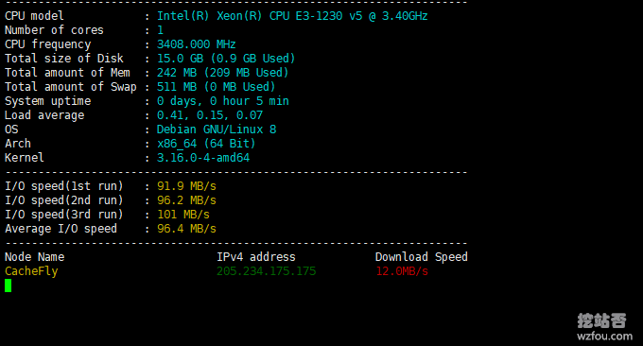Click the 12.0MB/s download speed value

click(402, 271)
